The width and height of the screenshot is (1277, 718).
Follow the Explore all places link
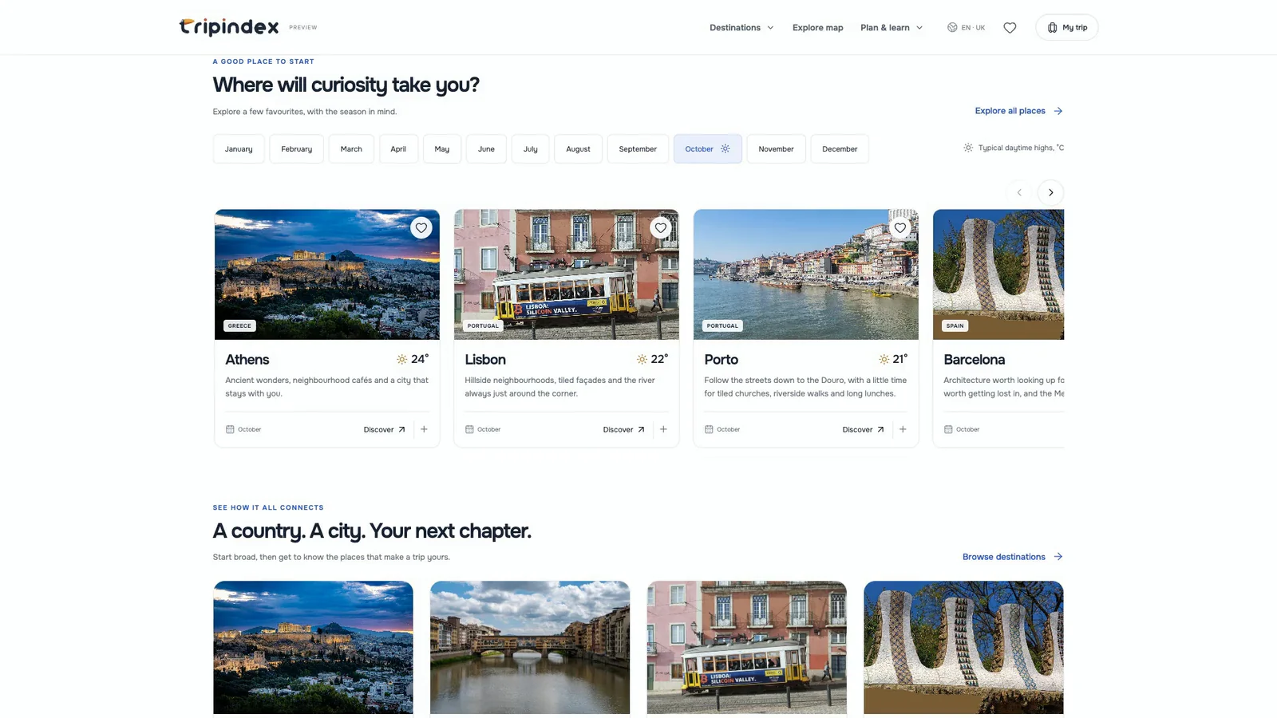pos(1018,111)
